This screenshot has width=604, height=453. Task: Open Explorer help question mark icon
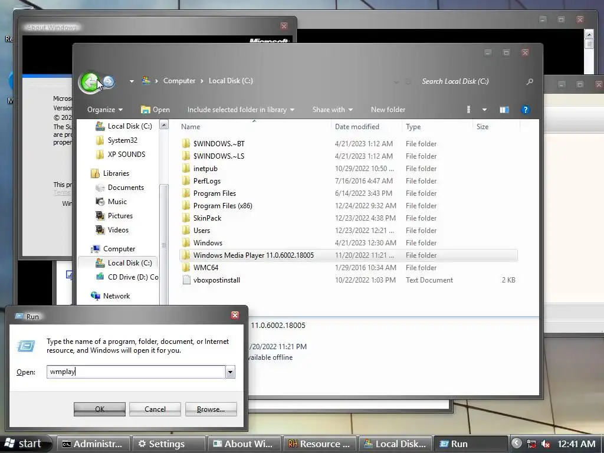pos(525,110)
